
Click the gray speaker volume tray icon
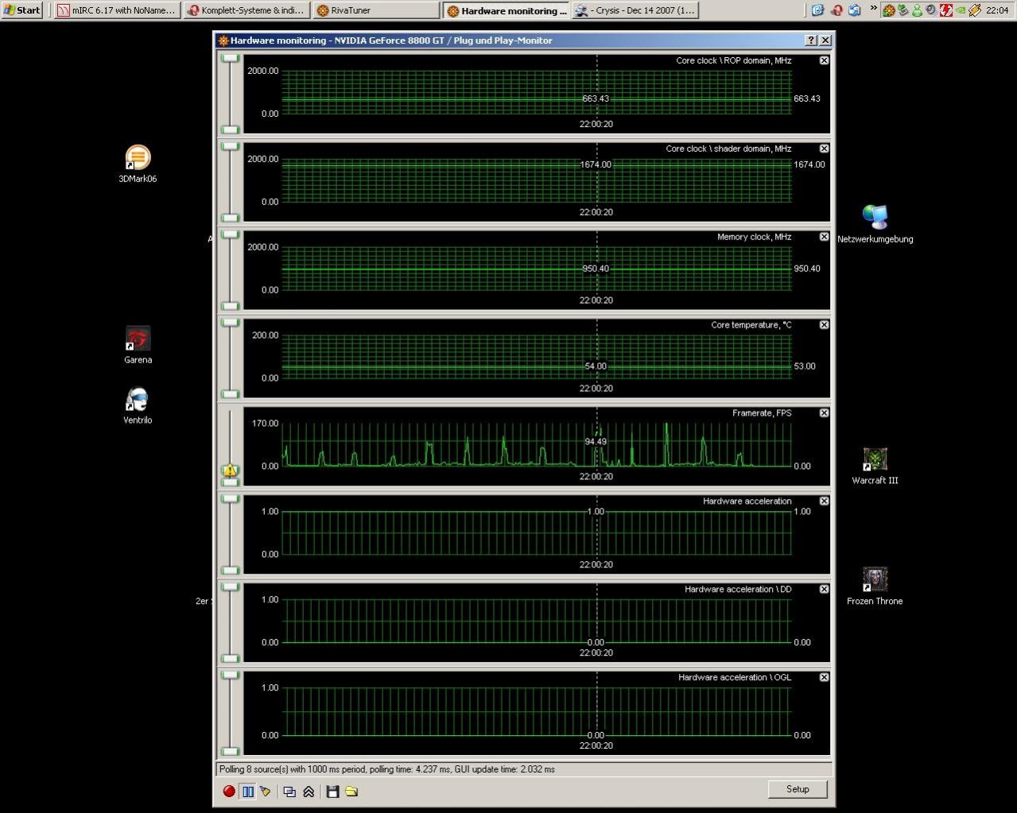931,10
